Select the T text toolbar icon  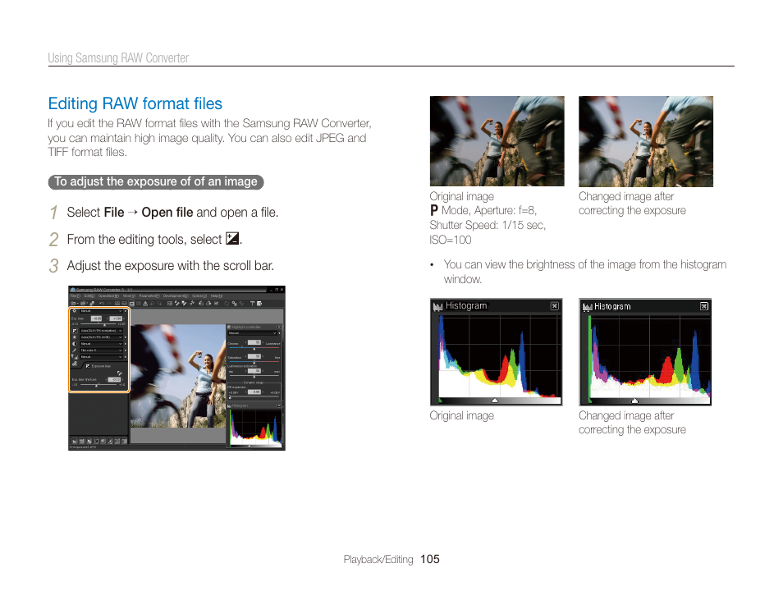[x=252, y=303]
